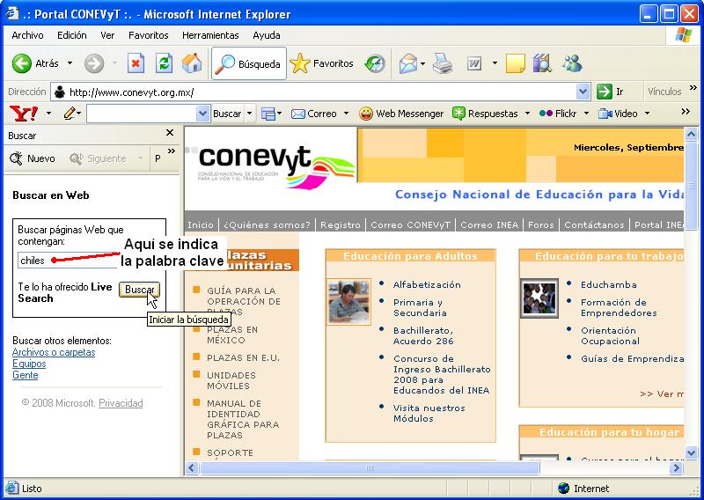Go to the Home page icon
Image resolution: width=704 pixels, height=500 pixels.
tap(191, 63)
